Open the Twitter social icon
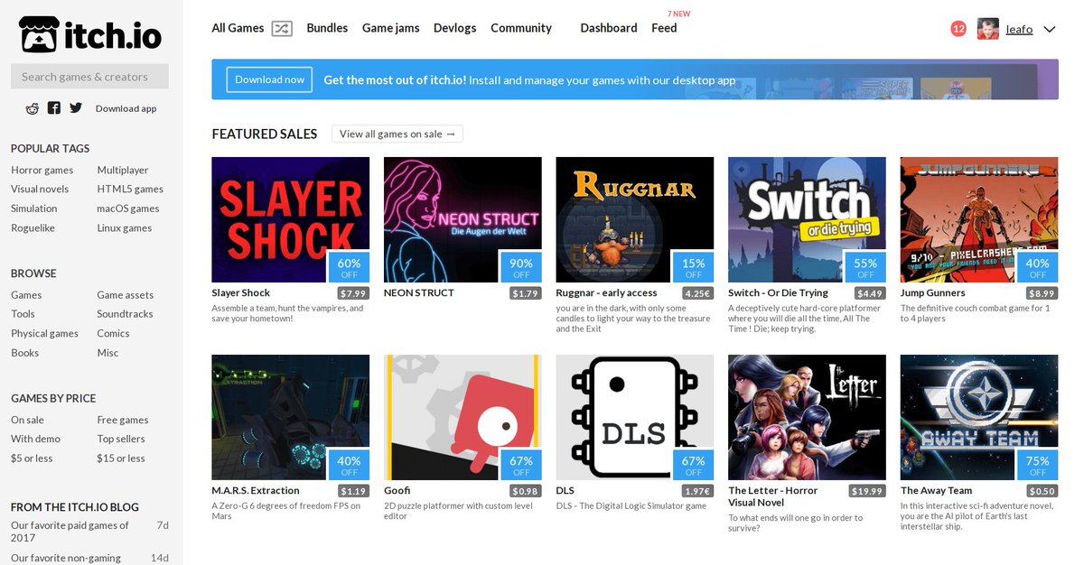1084x565 pixels. [76, 108]
